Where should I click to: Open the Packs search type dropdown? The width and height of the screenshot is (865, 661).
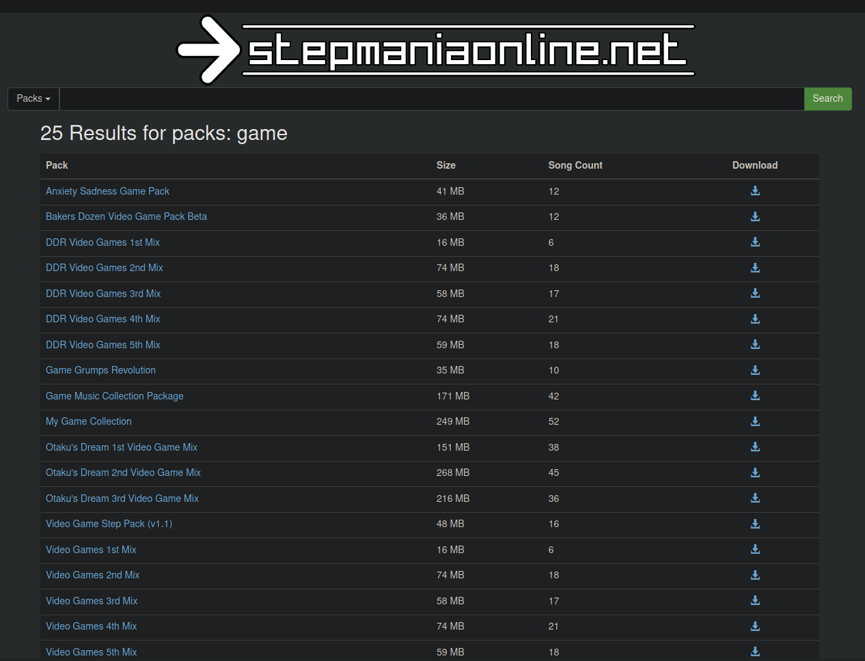(x=33, y=98)
